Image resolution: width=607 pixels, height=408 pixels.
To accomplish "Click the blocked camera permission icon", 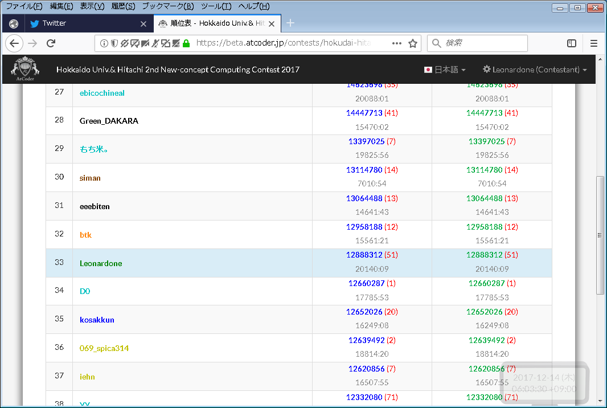I will point(145,43).
